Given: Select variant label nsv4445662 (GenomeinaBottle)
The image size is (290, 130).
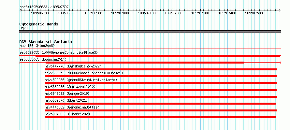Looking at the screenshot, I should [x=72, y=107].
